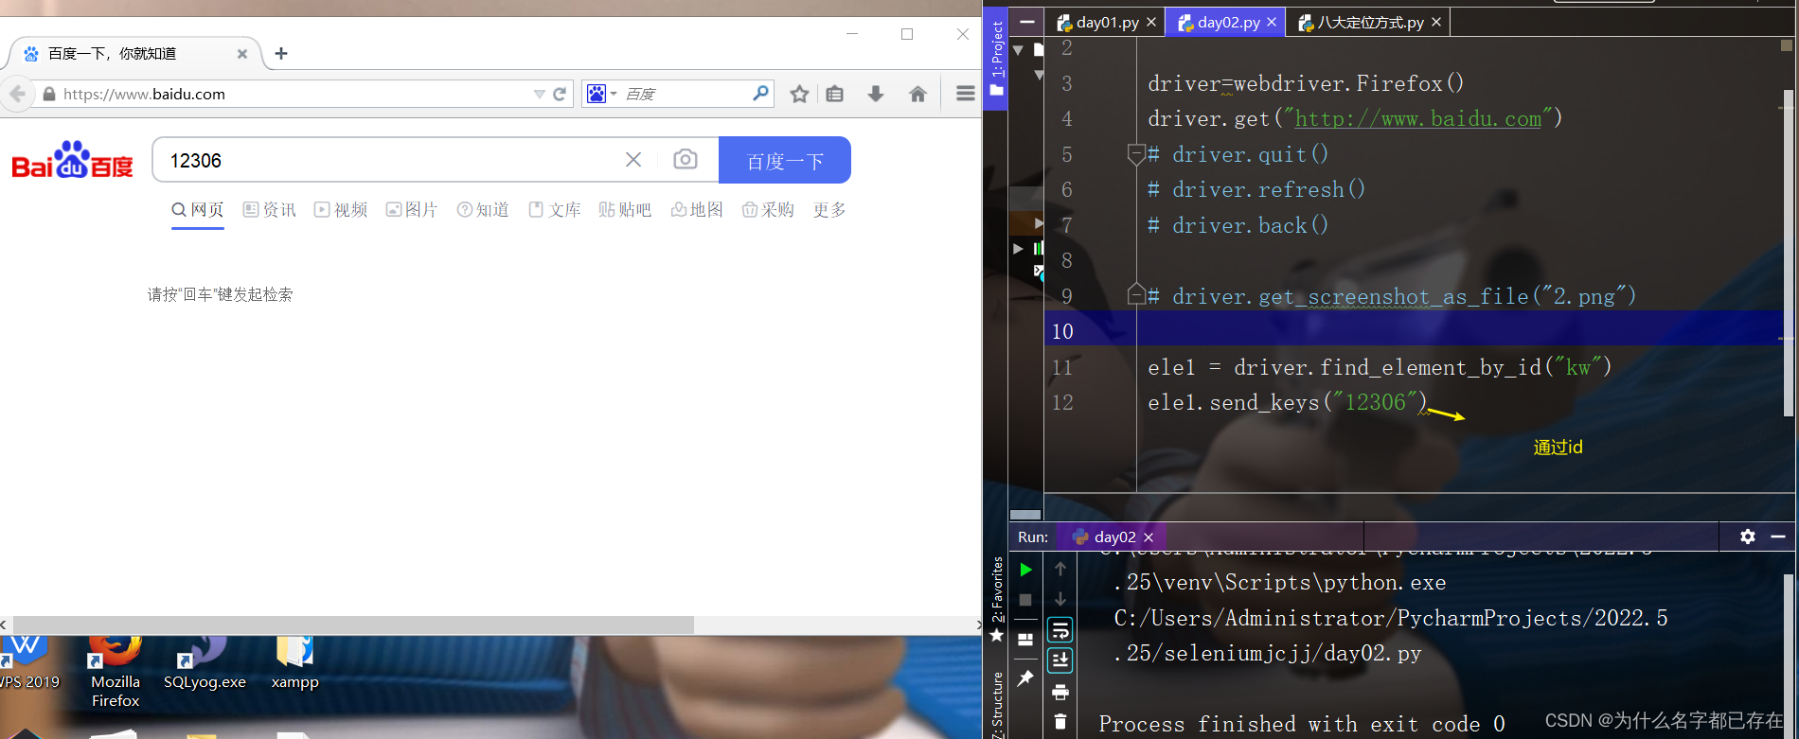Rerun day02 with the green play button
Image resolution: width=1799 pixels, height=739 pixels.
(x=1025, y=570)
